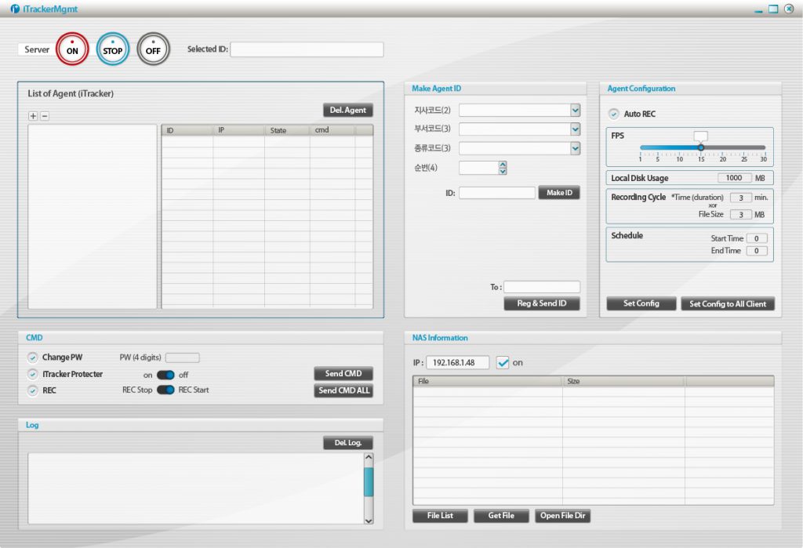Click Reg & Send ID
Image resolution: width=803 pixels, height=548 pixels.
[x=541, y=304]
